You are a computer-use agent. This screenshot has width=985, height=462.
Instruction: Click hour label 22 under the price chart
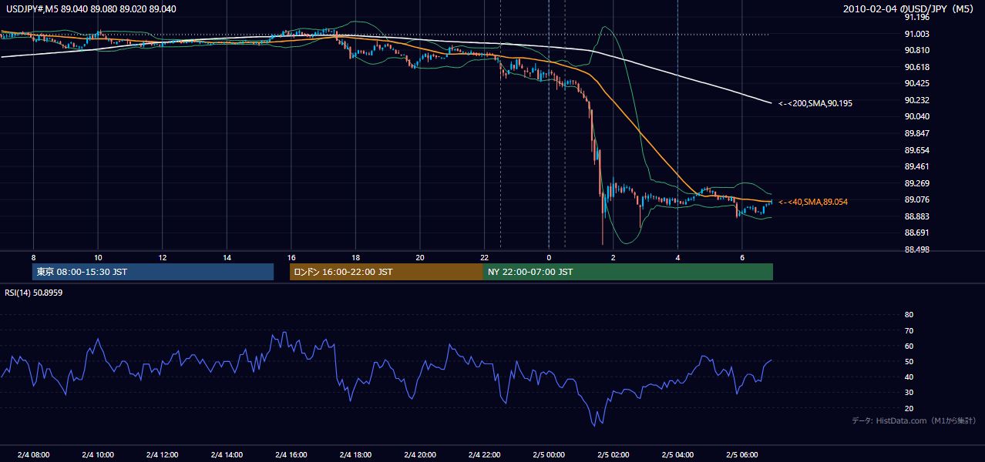[484, 256]
